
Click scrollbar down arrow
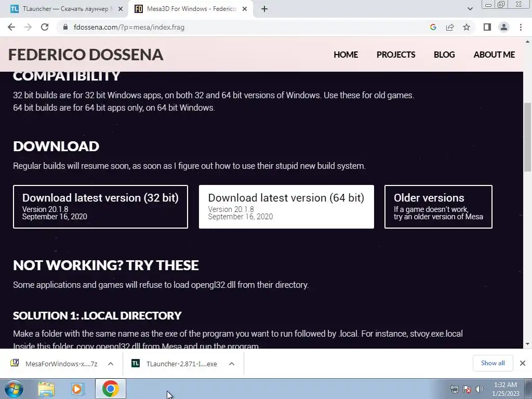pyautogui.click(x=527, y=344)
